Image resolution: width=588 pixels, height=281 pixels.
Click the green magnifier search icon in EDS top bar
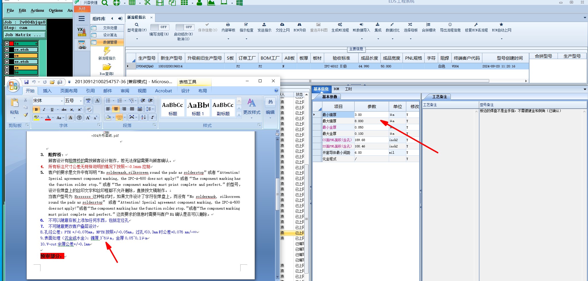click(105, 3)
